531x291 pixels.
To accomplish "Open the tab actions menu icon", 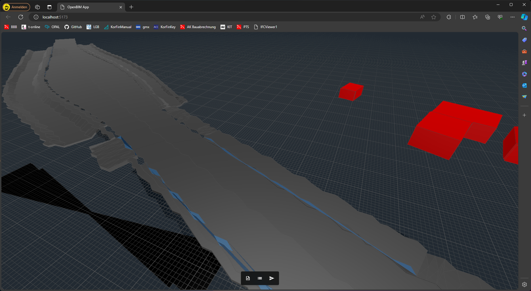I will (49, 7).
